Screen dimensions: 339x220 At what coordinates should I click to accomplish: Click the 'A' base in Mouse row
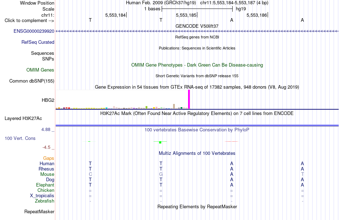pos(232,174)
